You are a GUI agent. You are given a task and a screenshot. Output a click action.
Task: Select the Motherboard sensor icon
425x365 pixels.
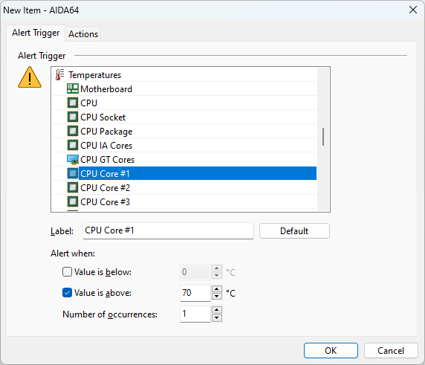point(73,88)
